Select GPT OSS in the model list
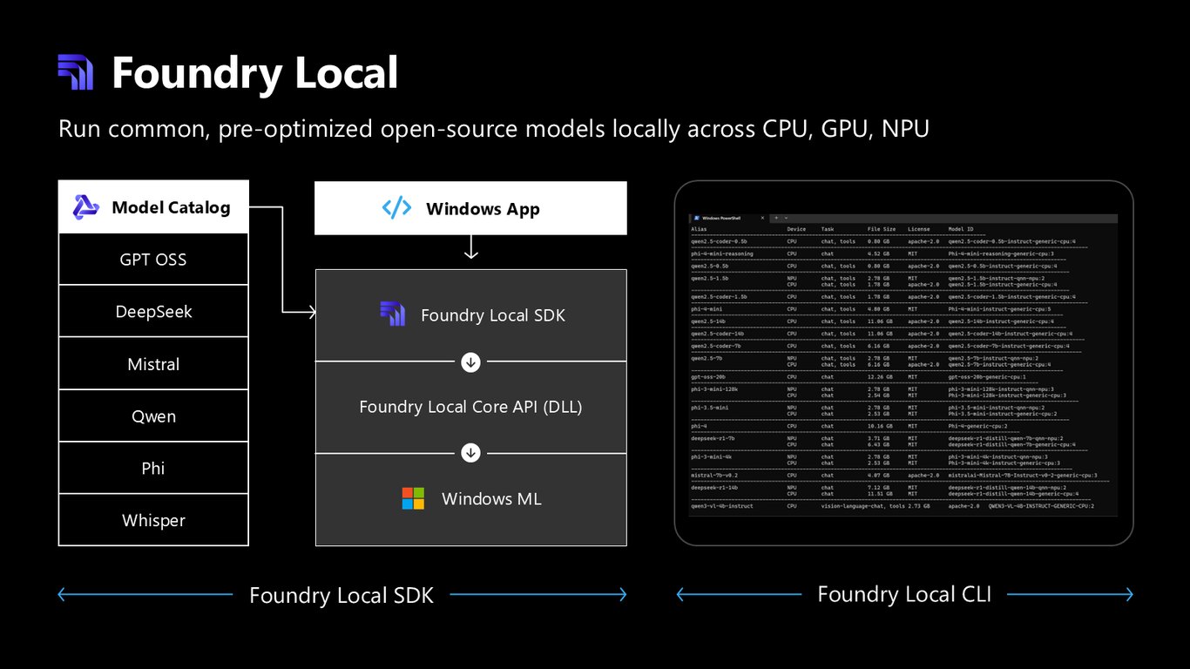The height and width of the screenshot is (669, 1190). tap(153, 259)
